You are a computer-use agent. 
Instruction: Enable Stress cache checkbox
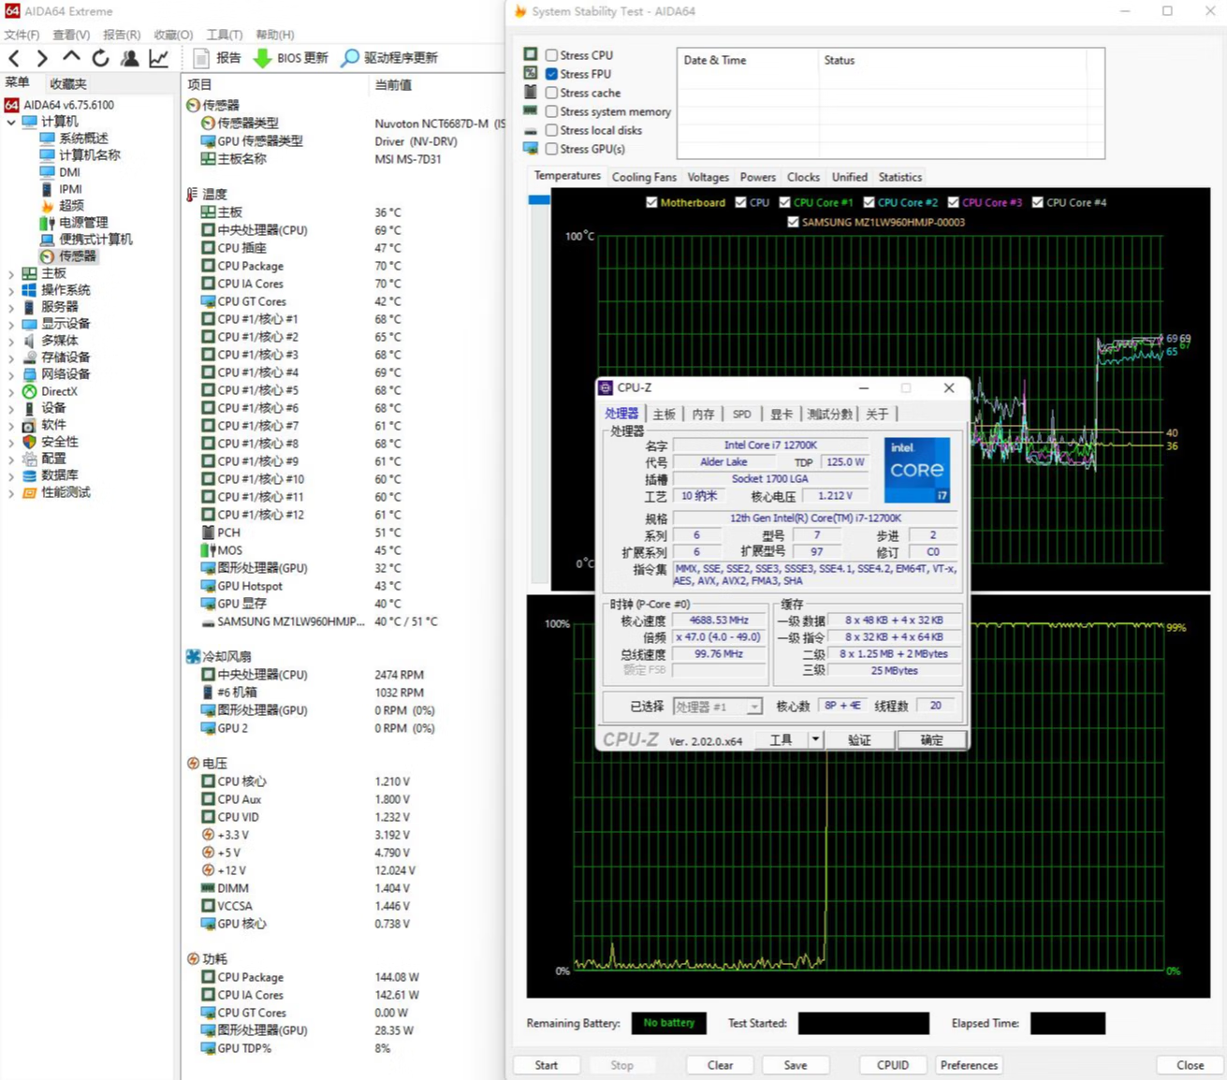[552, 93]
